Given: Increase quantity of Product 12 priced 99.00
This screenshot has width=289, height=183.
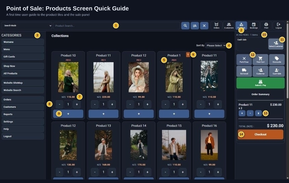Looking at the screenshot, I should pos(147,104).
